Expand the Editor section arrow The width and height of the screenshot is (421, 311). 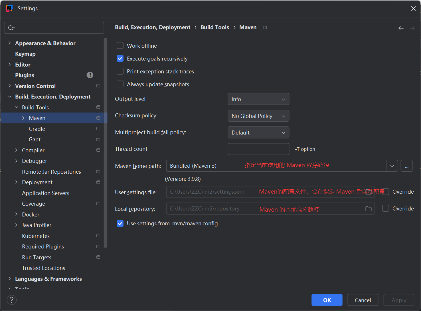click(10, 64)
